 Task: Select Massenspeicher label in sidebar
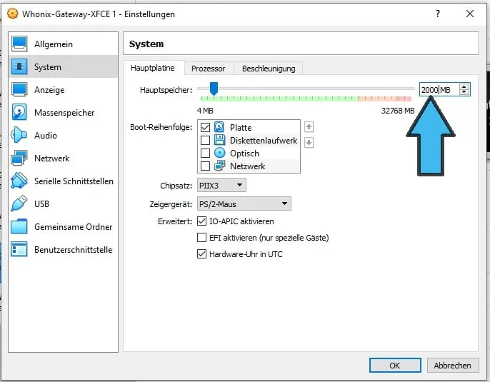click(x=64, y=112)
